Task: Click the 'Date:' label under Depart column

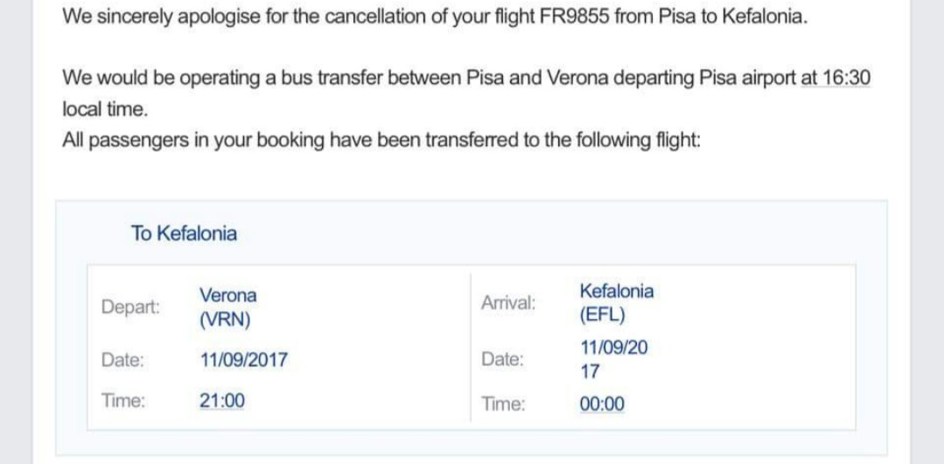Action: tap(122, 361)
